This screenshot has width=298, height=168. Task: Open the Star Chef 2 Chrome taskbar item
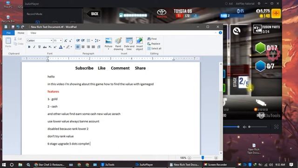click(x=49, y=165)
